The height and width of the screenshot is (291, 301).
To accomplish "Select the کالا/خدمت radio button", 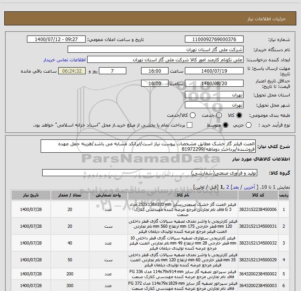I will click(x=193, y=115).
